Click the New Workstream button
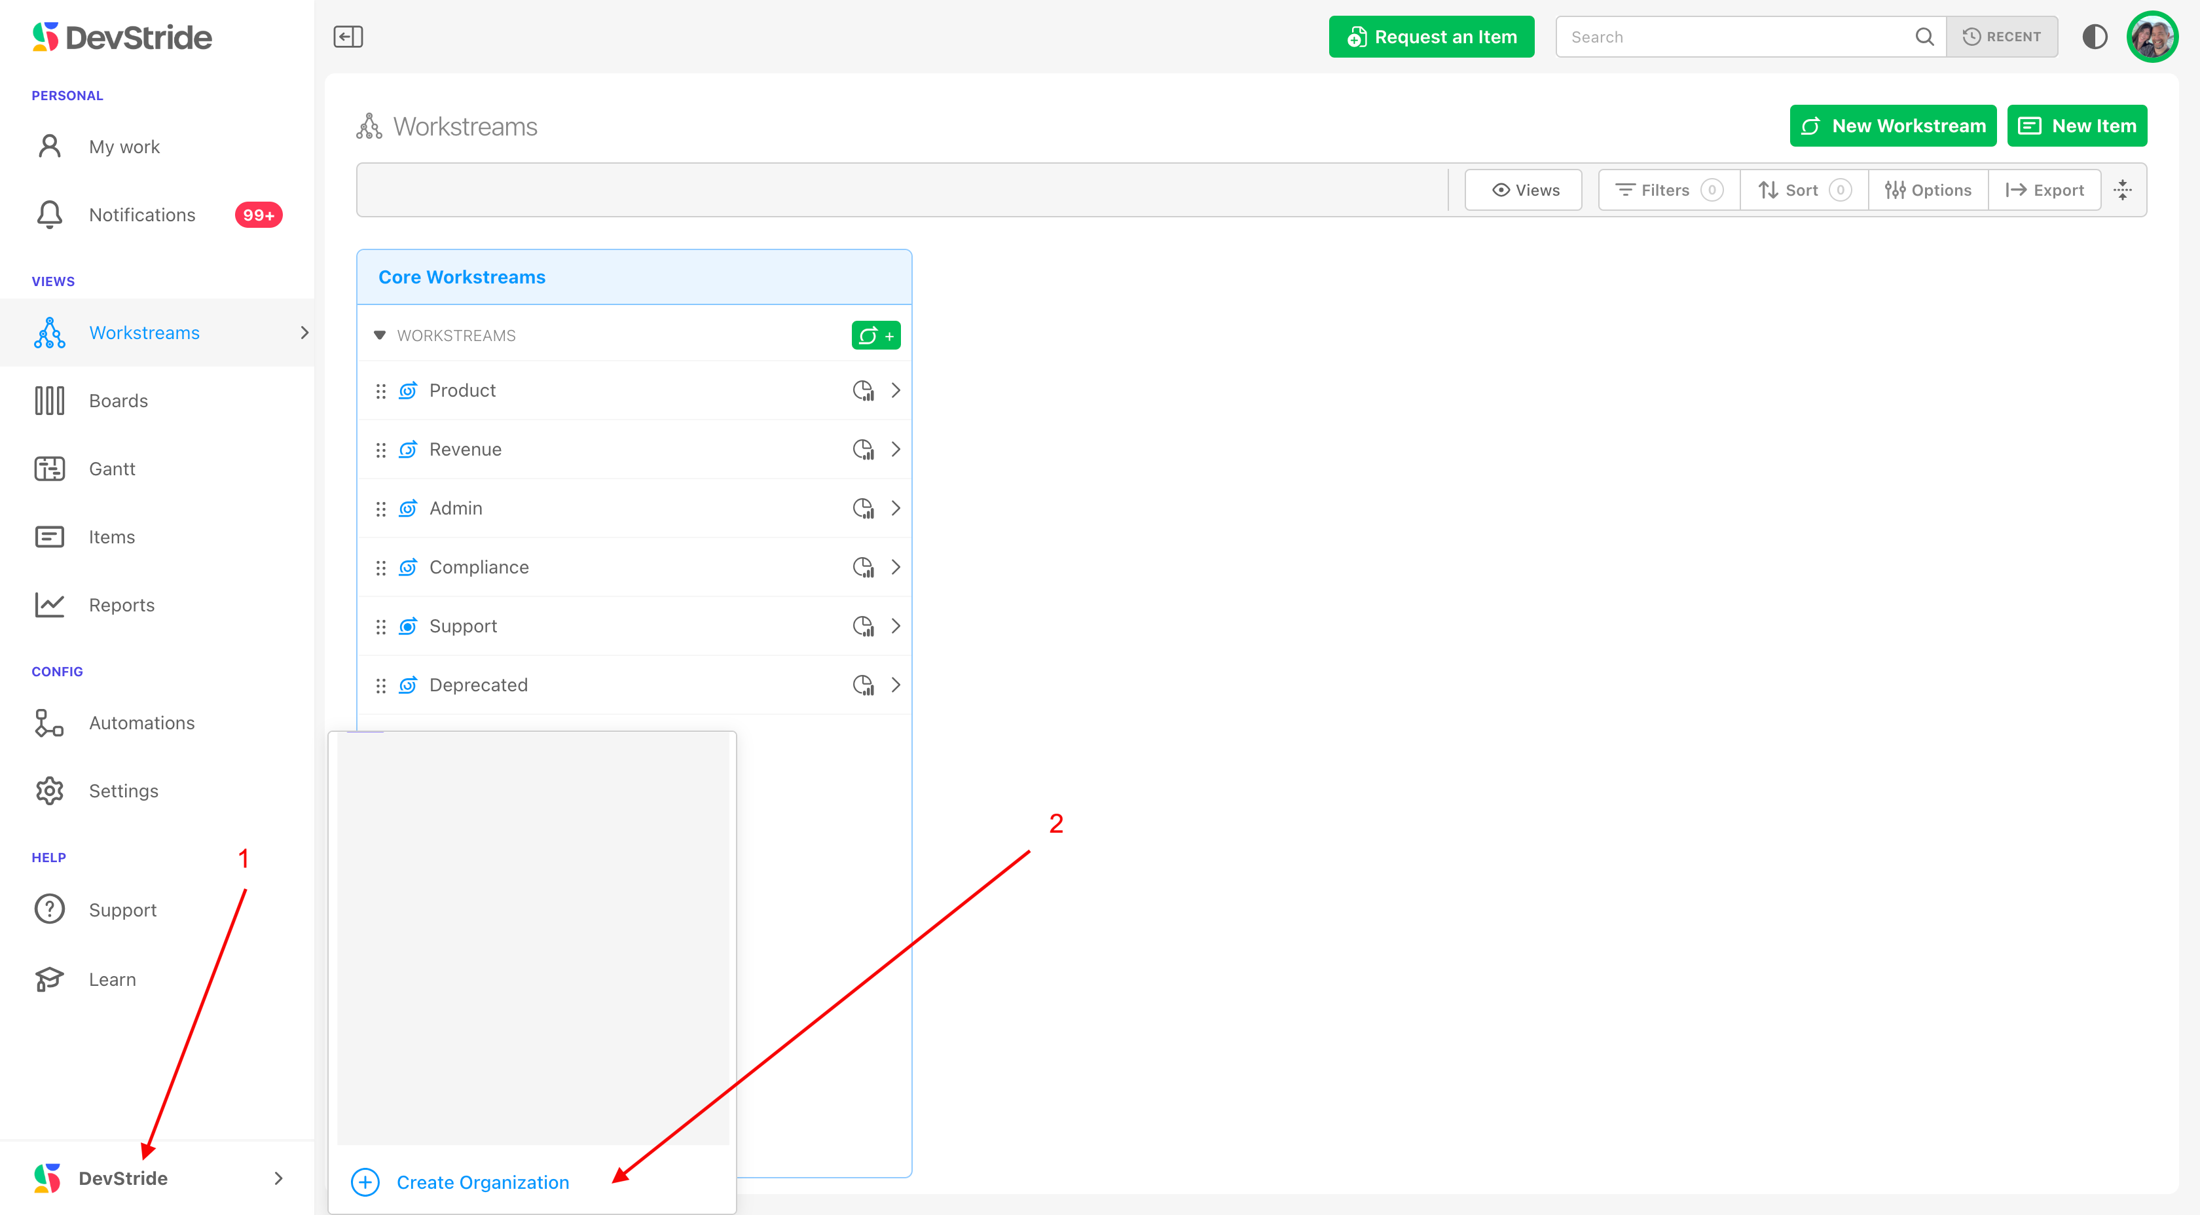This screenshot has width=2200, height=1215. [x=1892, y=126]
